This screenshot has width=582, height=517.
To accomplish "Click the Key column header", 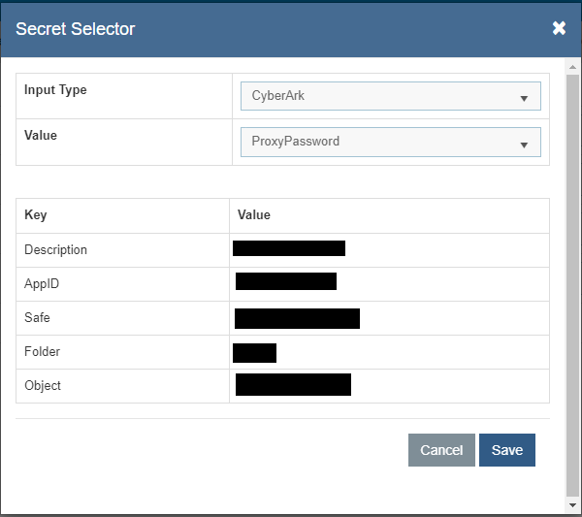I will (36, 215).
